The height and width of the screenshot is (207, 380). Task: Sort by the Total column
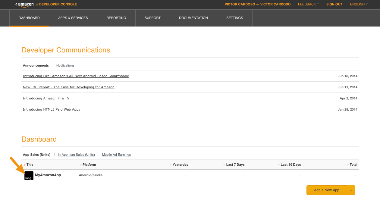point(352,165)
